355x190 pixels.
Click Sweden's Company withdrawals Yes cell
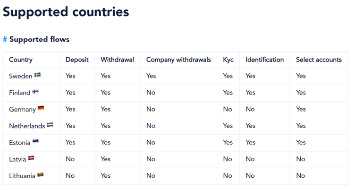click(151, 76)
